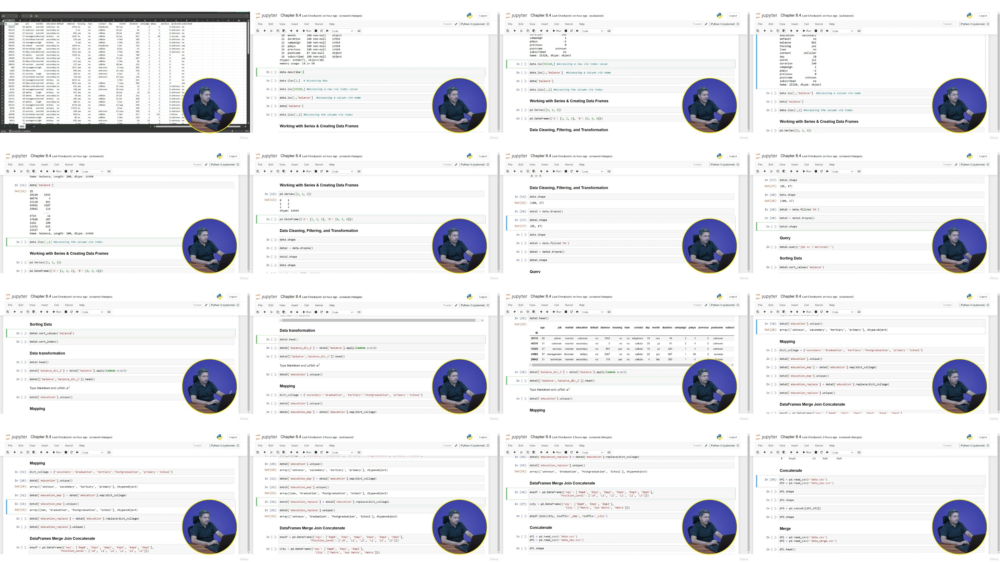Open Code cell-type dropdown in data3.query notebook

[x=842, y=171]
